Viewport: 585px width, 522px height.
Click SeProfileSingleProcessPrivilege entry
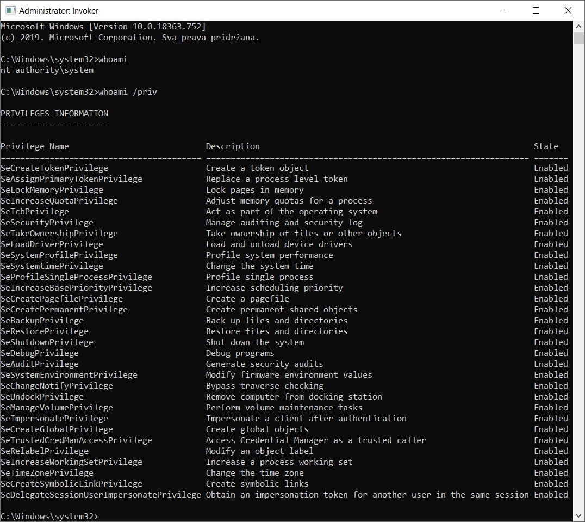pyautogui.click(x=76, y=277)
